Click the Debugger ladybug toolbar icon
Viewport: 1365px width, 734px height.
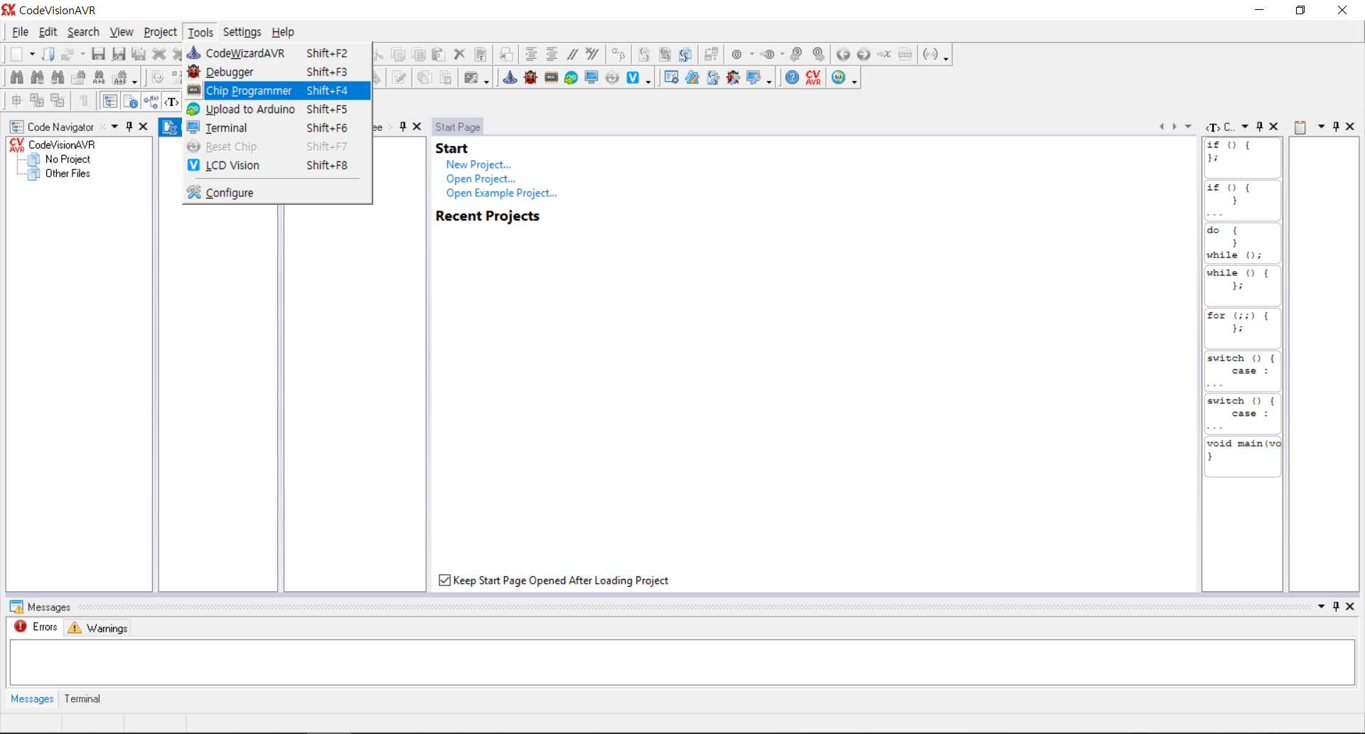pyautogui.click(x=530, y=78)
